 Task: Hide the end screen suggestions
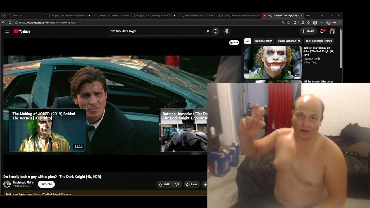[x=234, y=42]
